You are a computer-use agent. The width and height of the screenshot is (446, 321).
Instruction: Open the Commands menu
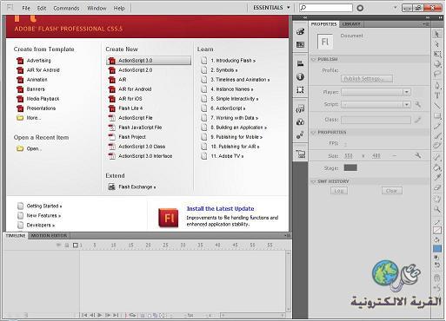point(66,8)
